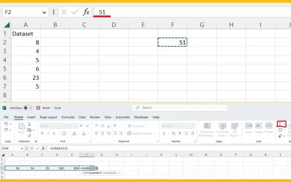Click the Top Align icon
Viewport: 291px width, 182px height.
pyautogui.click(x=96, y=126)
